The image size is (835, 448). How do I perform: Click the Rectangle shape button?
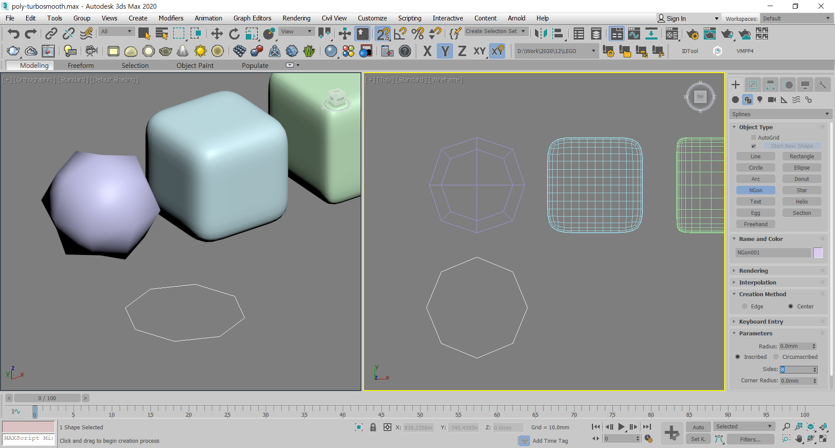point(802,157)
